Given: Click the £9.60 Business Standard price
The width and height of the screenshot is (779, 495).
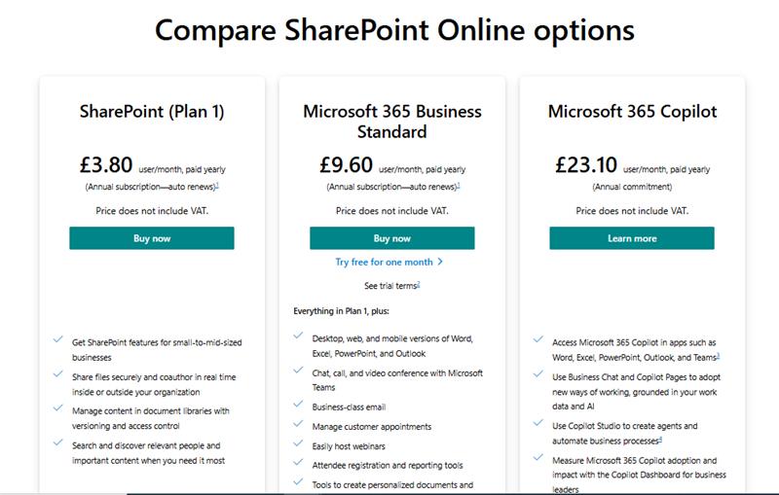Looking at the screenshot, I should (346, 164).
